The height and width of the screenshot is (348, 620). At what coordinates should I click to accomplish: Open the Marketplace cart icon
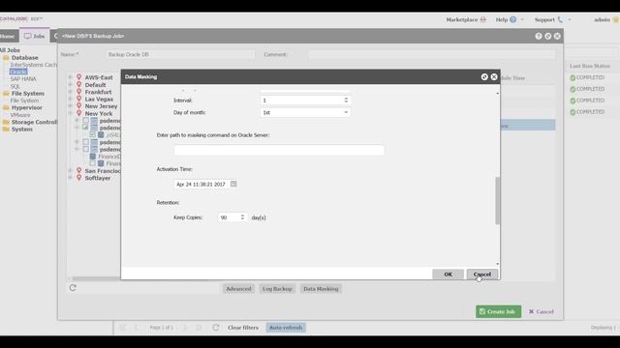click(483, 19)
